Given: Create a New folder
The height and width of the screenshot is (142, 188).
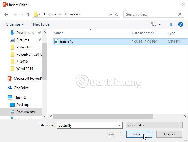Looking at the screenshot, I should point(42,24).
